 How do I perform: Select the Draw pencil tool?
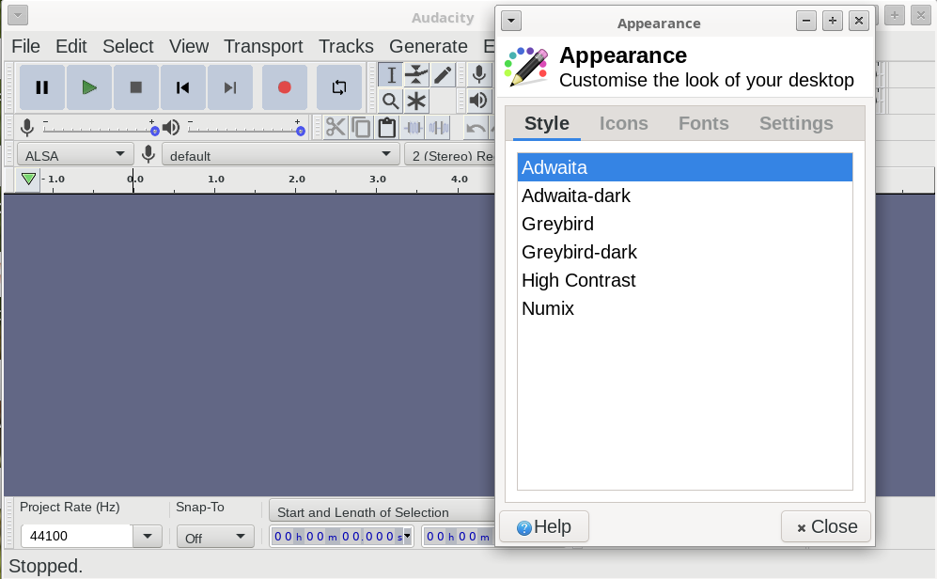[x=443, y=75]
